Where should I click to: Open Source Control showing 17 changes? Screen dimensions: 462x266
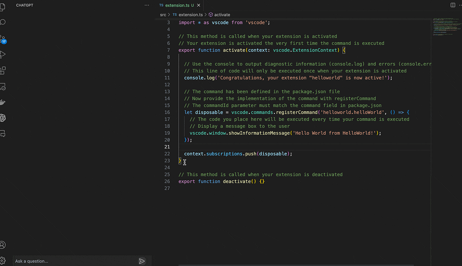click(3, 39)
